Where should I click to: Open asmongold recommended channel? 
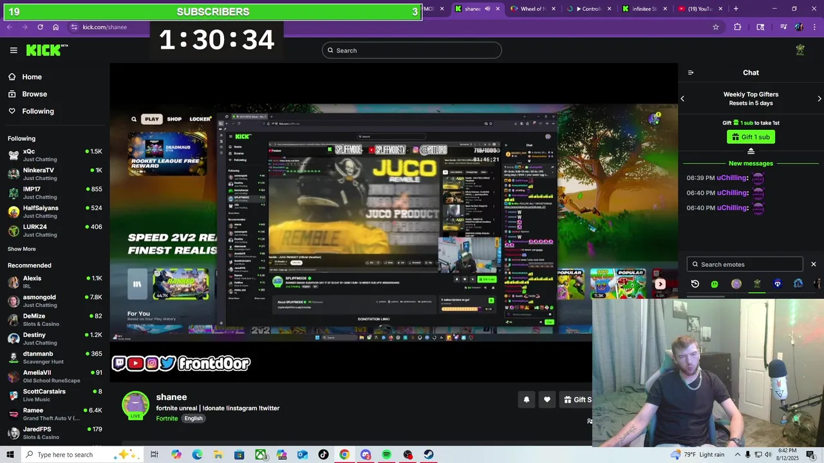[55, 301]
